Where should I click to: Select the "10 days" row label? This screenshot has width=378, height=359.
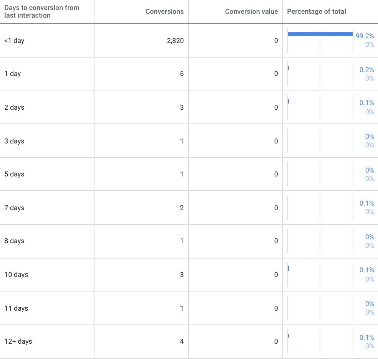tap(16, 275)
